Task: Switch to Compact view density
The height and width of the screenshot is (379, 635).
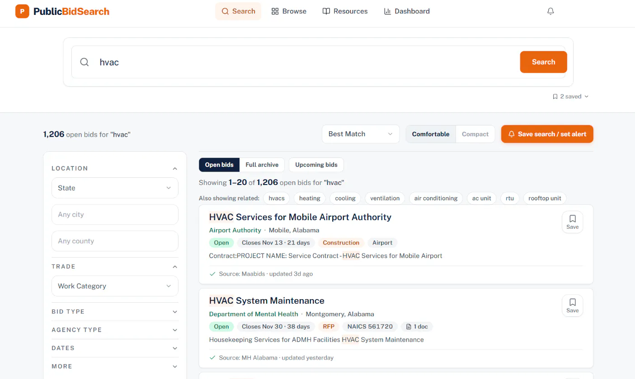Action: (475, 134)
